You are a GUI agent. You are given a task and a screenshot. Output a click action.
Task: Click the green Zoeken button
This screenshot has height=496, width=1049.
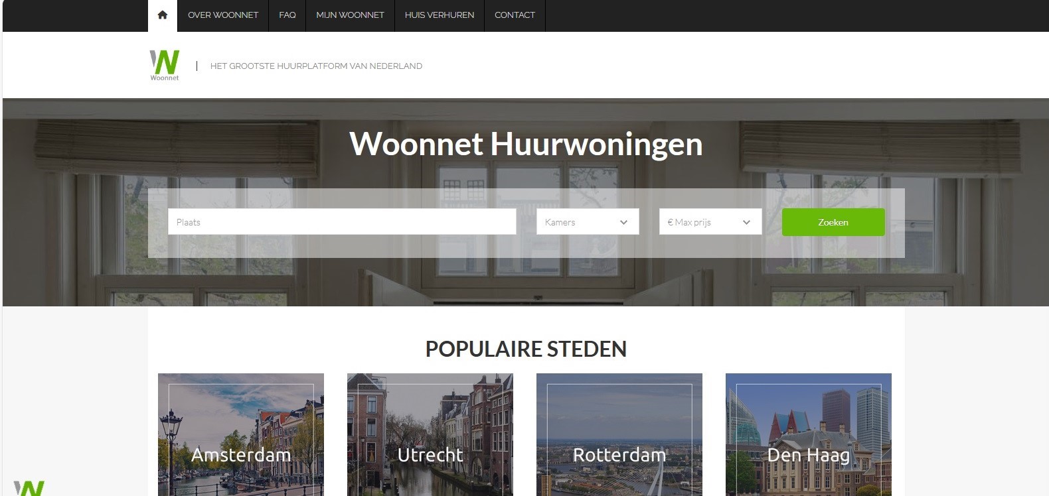(x=833, y=222)
